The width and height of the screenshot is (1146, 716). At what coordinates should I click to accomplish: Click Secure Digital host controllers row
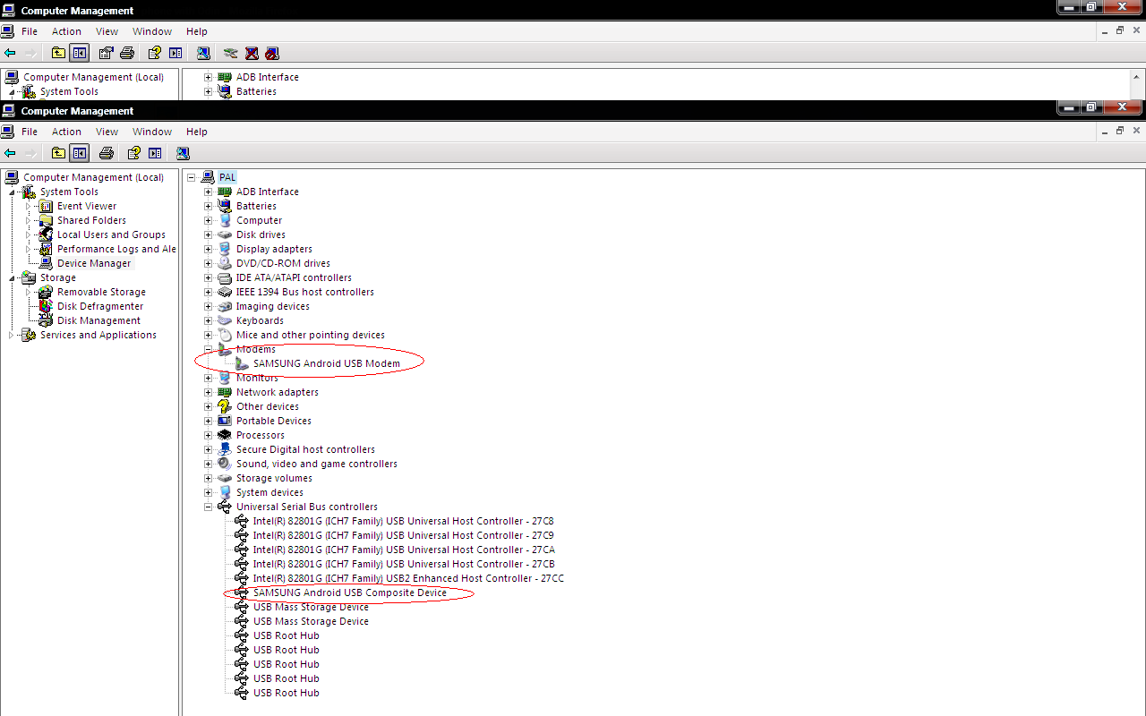pyautogui.click(x=305, y=449)
